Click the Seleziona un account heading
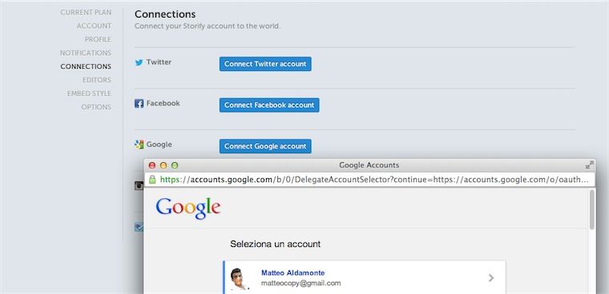This screenshot has height=294, width=609. [x=276, y=244]
